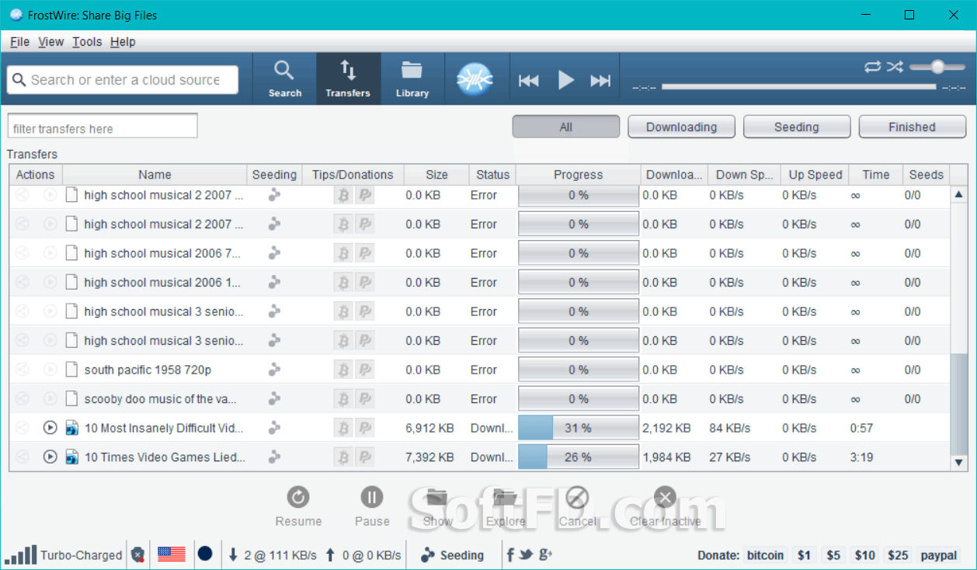Bitcoin tip icon for 10 Most Insanely Difficult
Screen dimensions: 977x570
pos(342,428)
